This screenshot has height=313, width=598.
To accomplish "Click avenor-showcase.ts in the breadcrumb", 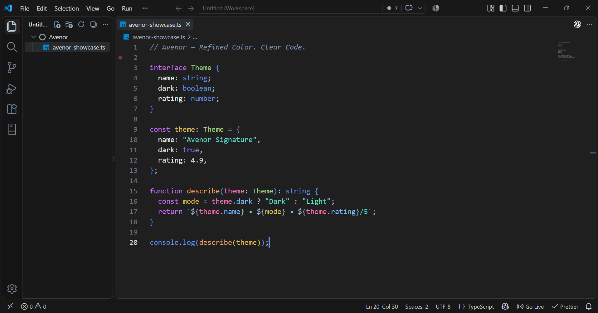I will [159, 37].
